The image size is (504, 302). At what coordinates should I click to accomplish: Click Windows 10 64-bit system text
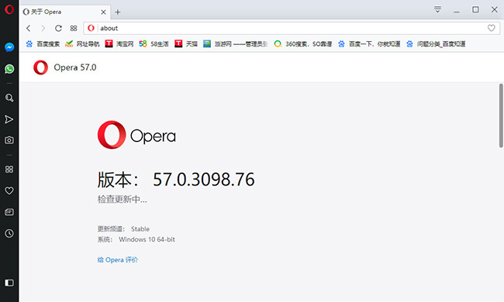(147, 239)
